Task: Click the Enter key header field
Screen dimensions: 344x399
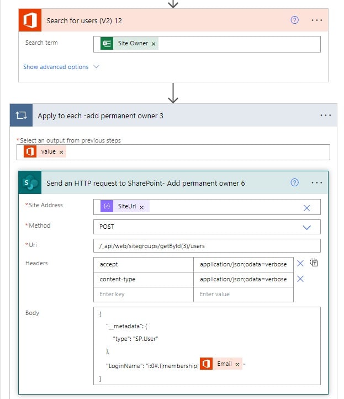Action: 144,295
